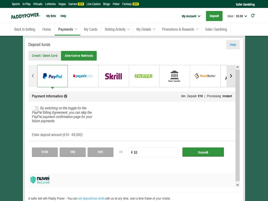Expand the My Account dropdown
The width and height of the screenshot is (268, 201).
pos(191,16)
